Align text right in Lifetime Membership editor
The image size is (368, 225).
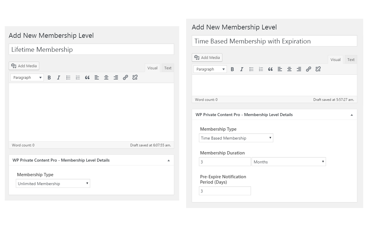(x=116, y=77)
